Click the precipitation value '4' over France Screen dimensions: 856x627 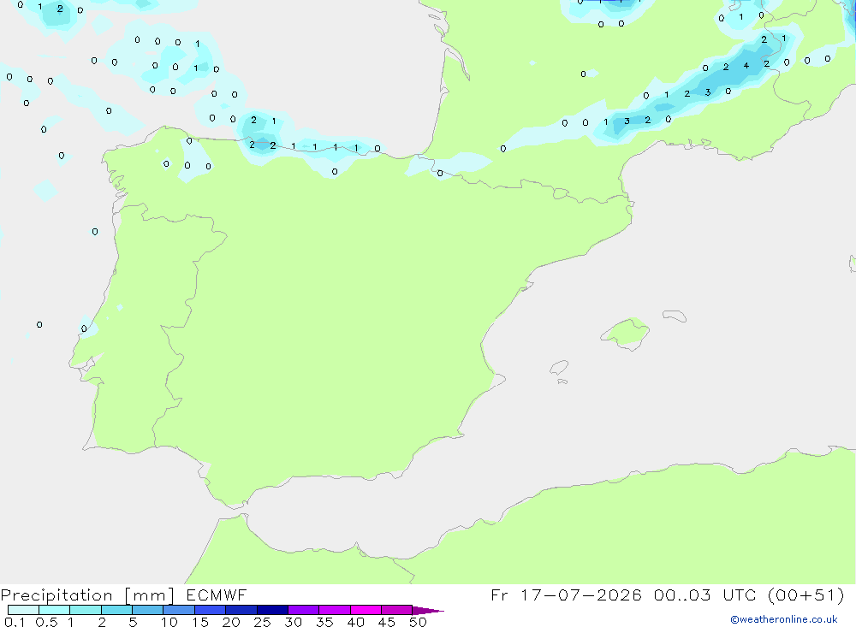(746, 66)
